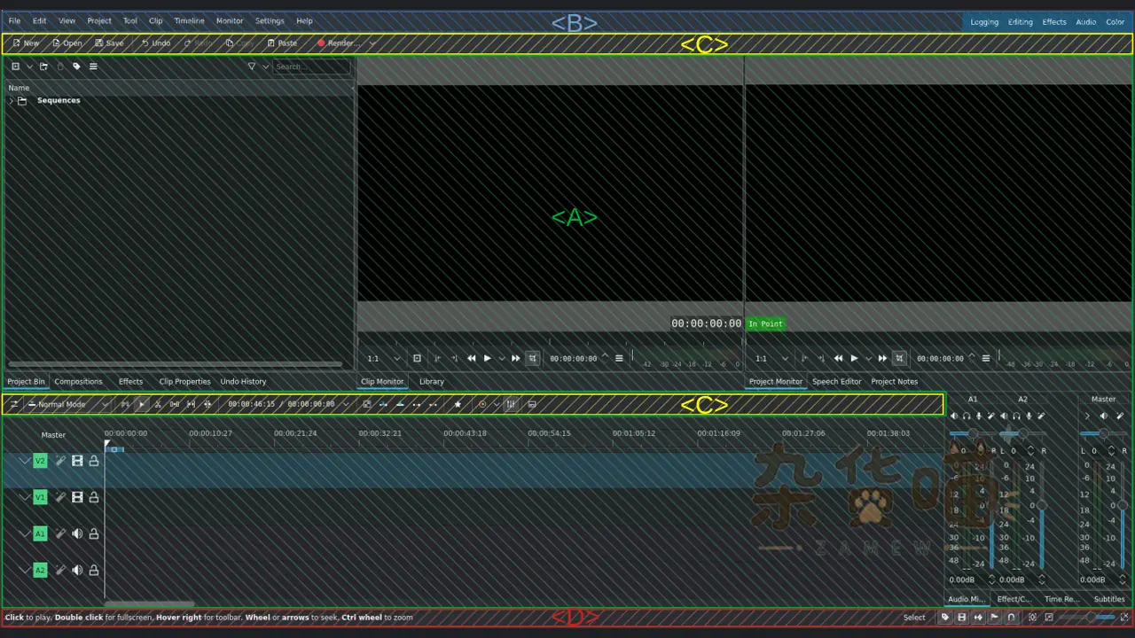Click the record circle icon in timeline toolbar
Viewport: 1135px width, 638px height.
coord(482,404)
